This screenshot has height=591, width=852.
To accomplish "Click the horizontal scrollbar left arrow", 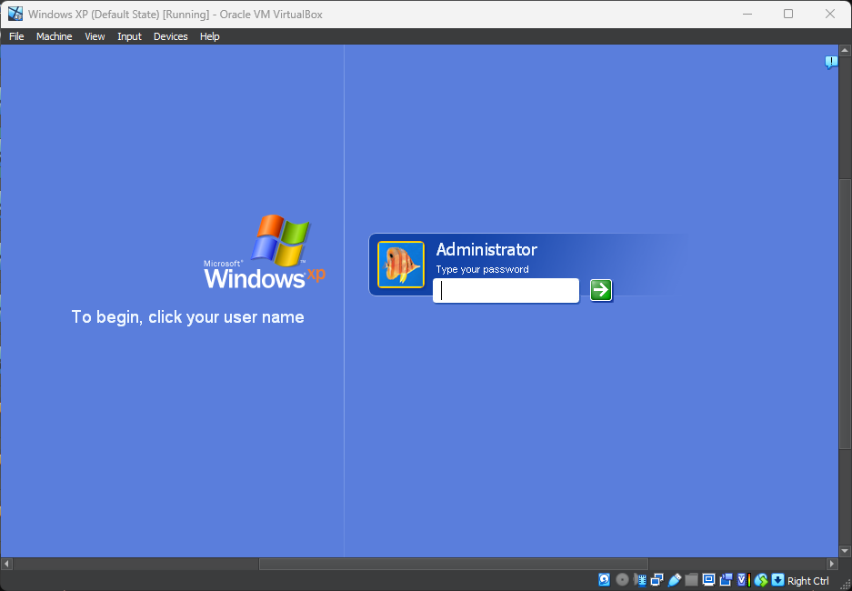I will pyautogui.click(x=6, y=564).
